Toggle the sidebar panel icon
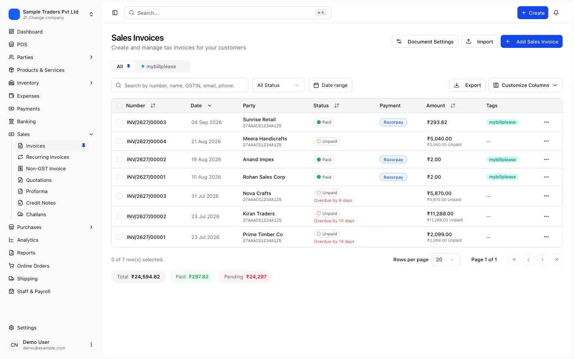The height and width of the screenshot is (359, 574). pyautogui.click(x=115, y=13)
